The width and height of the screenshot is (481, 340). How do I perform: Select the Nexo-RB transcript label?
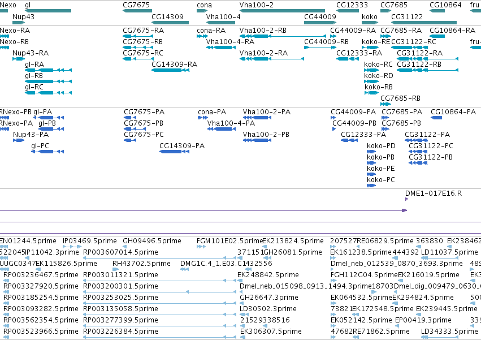pyautogui.click(x=15, y=42)
